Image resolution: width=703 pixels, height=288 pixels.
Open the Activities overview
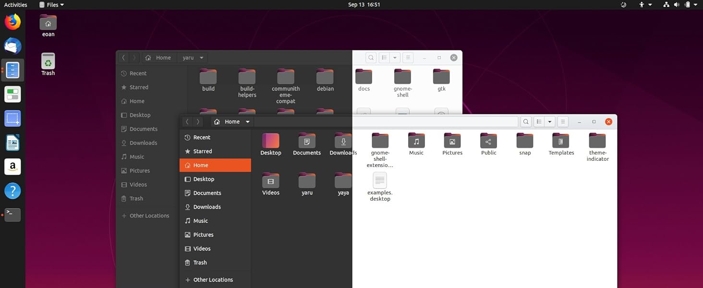[15, 5]
